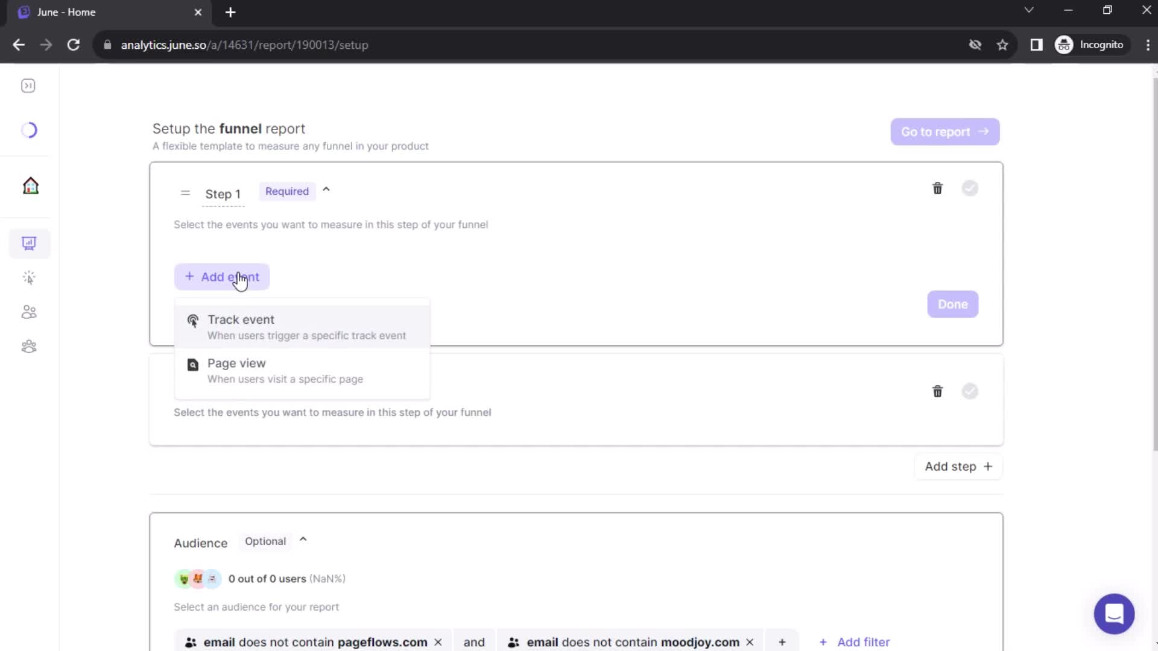Toggle the Required label on Step 1
The width and height of the screenshot is (1158, 651).
coord(287,190)
